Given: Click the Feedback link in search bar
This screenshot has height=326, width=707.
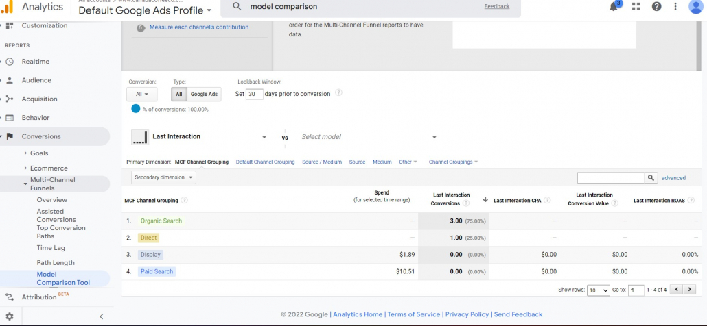Looking at the screenshot, I should pos(496,6).
